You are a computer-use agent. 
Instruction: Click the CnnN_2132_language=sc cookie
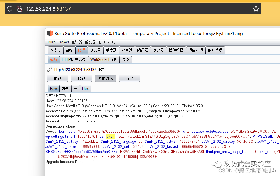click(x=121, y=141)
